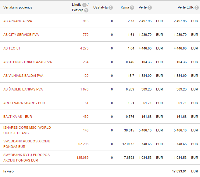Viewport: 200px width, 177px height.
Task: Click position 120 for VILNIAUS BALDAI
Action: pos(86,76)
